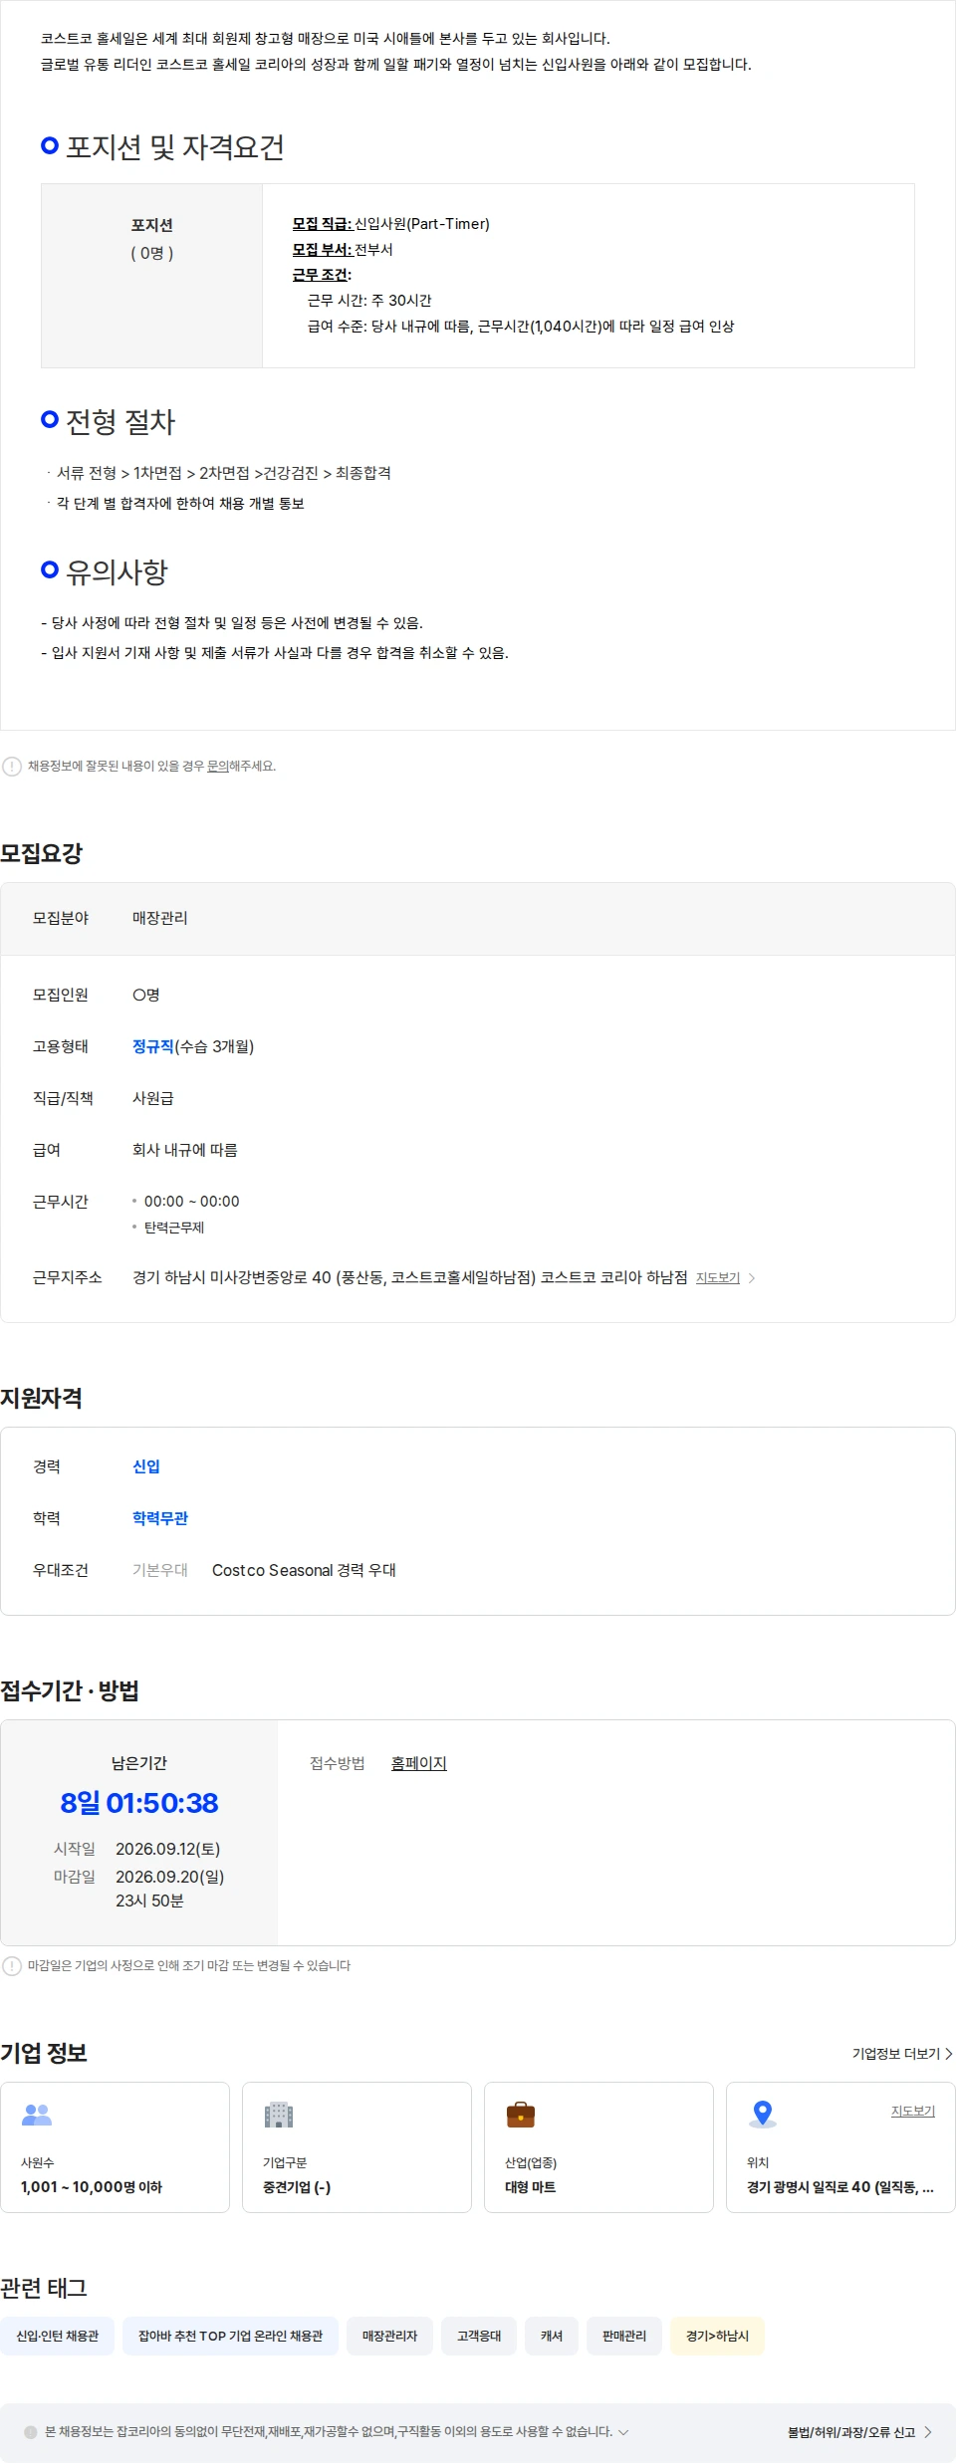956x2463 pixels.
Task: Click 00:00 ~ 00:00 work hours
Action: click(192, 1202)
